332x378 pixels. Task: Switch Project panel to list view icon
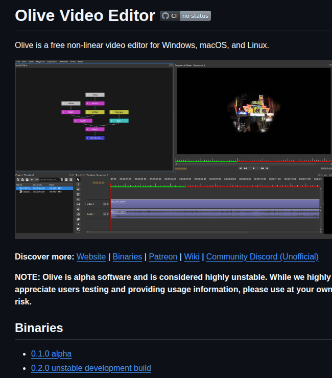coord(66,180)
